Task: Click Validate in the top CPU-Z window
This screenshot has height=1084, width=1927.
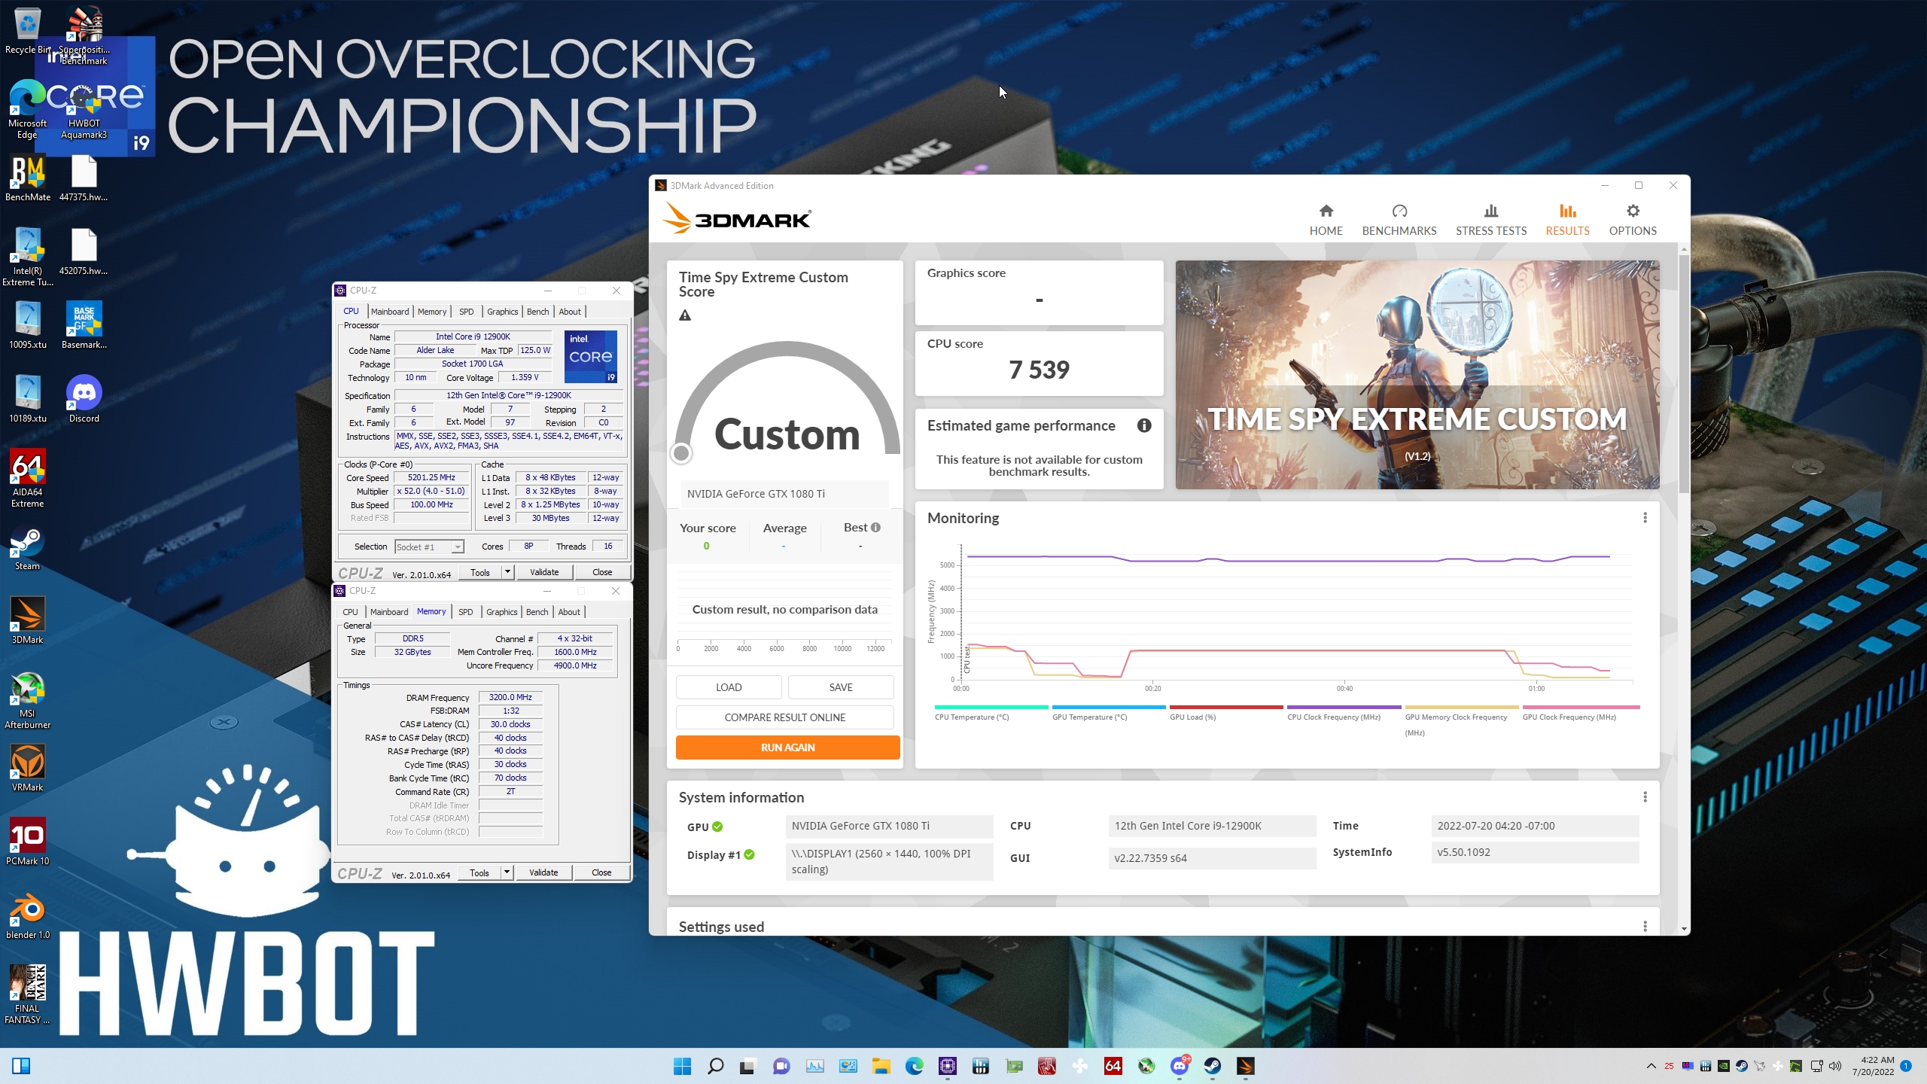Action: click(544, 572)
